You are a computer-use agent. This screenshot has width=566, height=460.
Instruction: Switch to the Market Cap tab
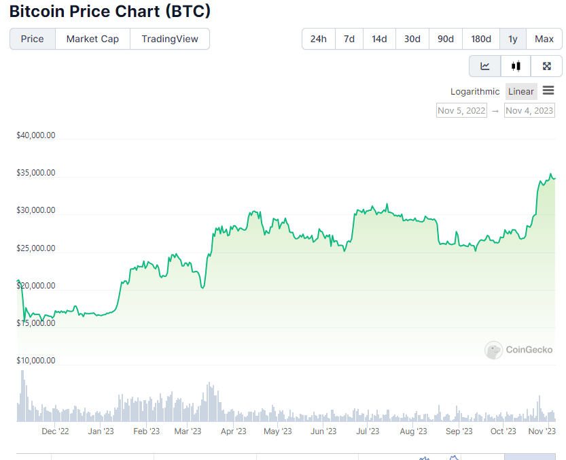coord(92,39)
